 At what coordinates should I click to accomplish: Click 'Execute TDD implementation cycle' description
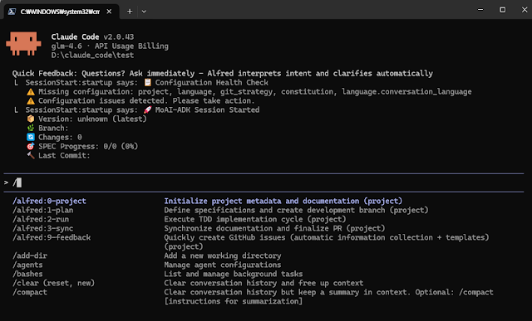tap(255, 219)
